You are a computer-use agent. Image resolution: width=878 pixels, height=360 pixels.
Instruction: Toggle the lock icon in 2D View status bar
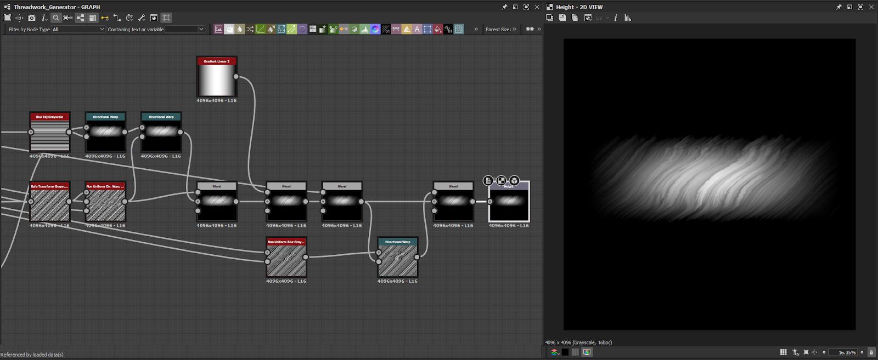pos(871,352)
